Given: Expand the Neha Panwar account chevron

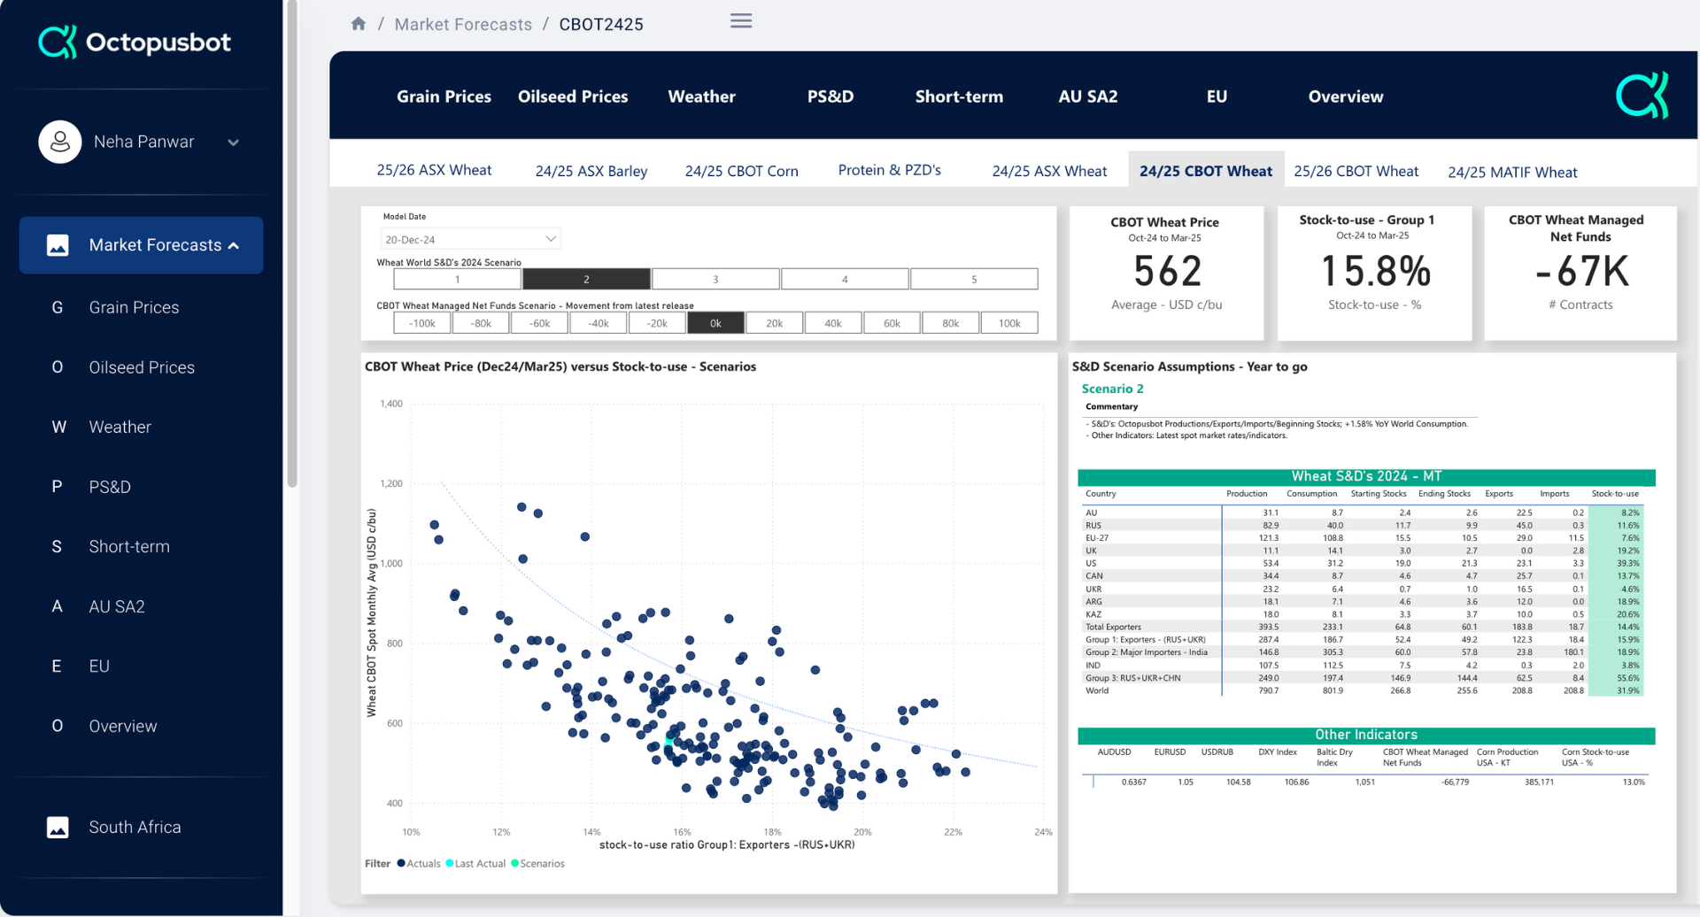Looking at the screenshot, I should 233,143.
